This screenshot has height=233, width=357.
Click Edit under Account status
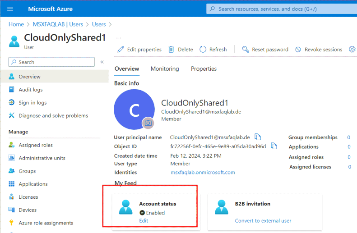(144, 220)
